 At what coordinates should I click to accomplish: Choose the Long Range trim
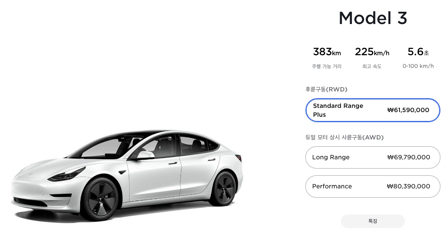click(372, 157)
